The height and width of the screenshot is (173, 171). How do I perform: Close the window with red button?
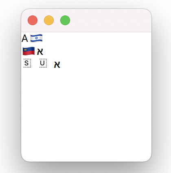click(33, 20)
